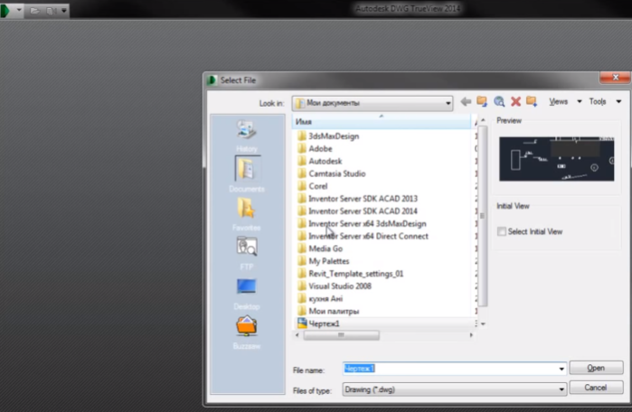Select the My Palettes folder
632x412 pixels.
328,261
